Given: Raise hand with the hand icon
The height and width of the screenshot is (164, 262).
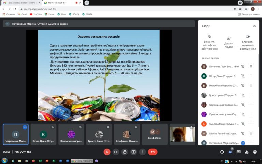Looking at the screenshot, I should pos(125,152).
